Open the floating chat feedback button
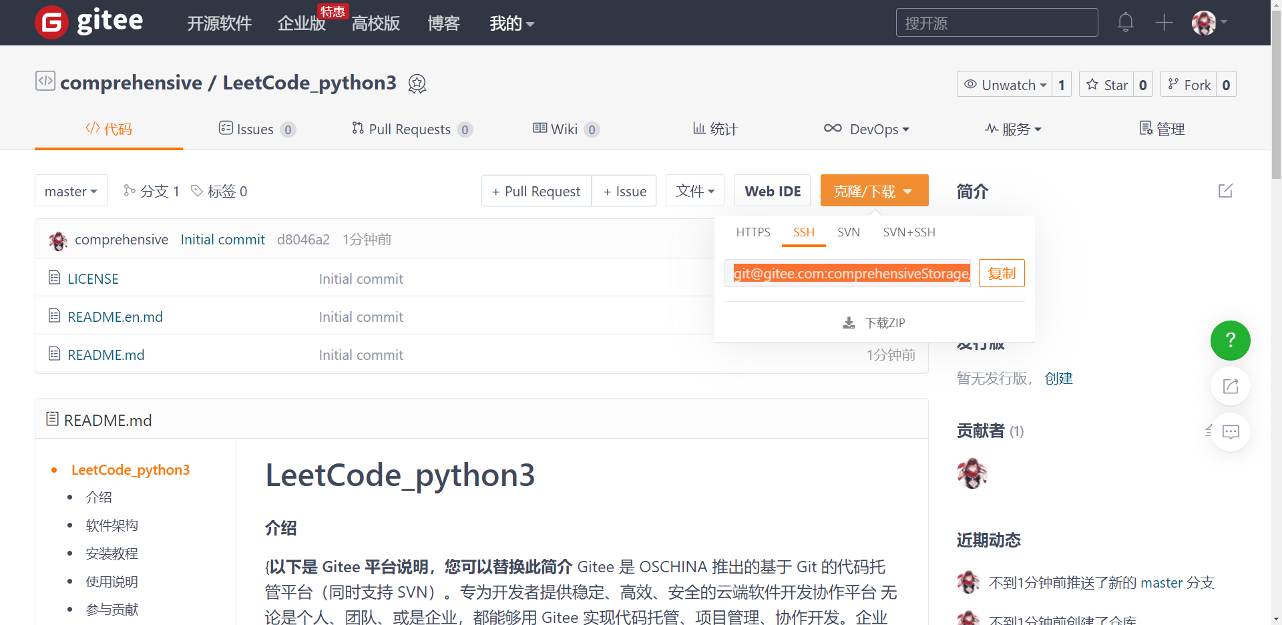1282x625 pixels. coord(1230,432)
